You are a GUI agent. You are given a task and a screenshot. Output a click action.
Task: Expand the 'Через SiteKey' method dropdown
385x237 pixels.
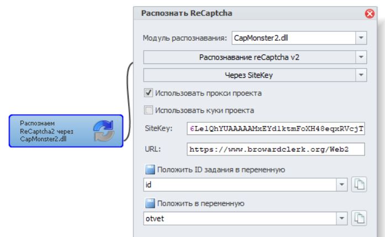click(361, 75)
